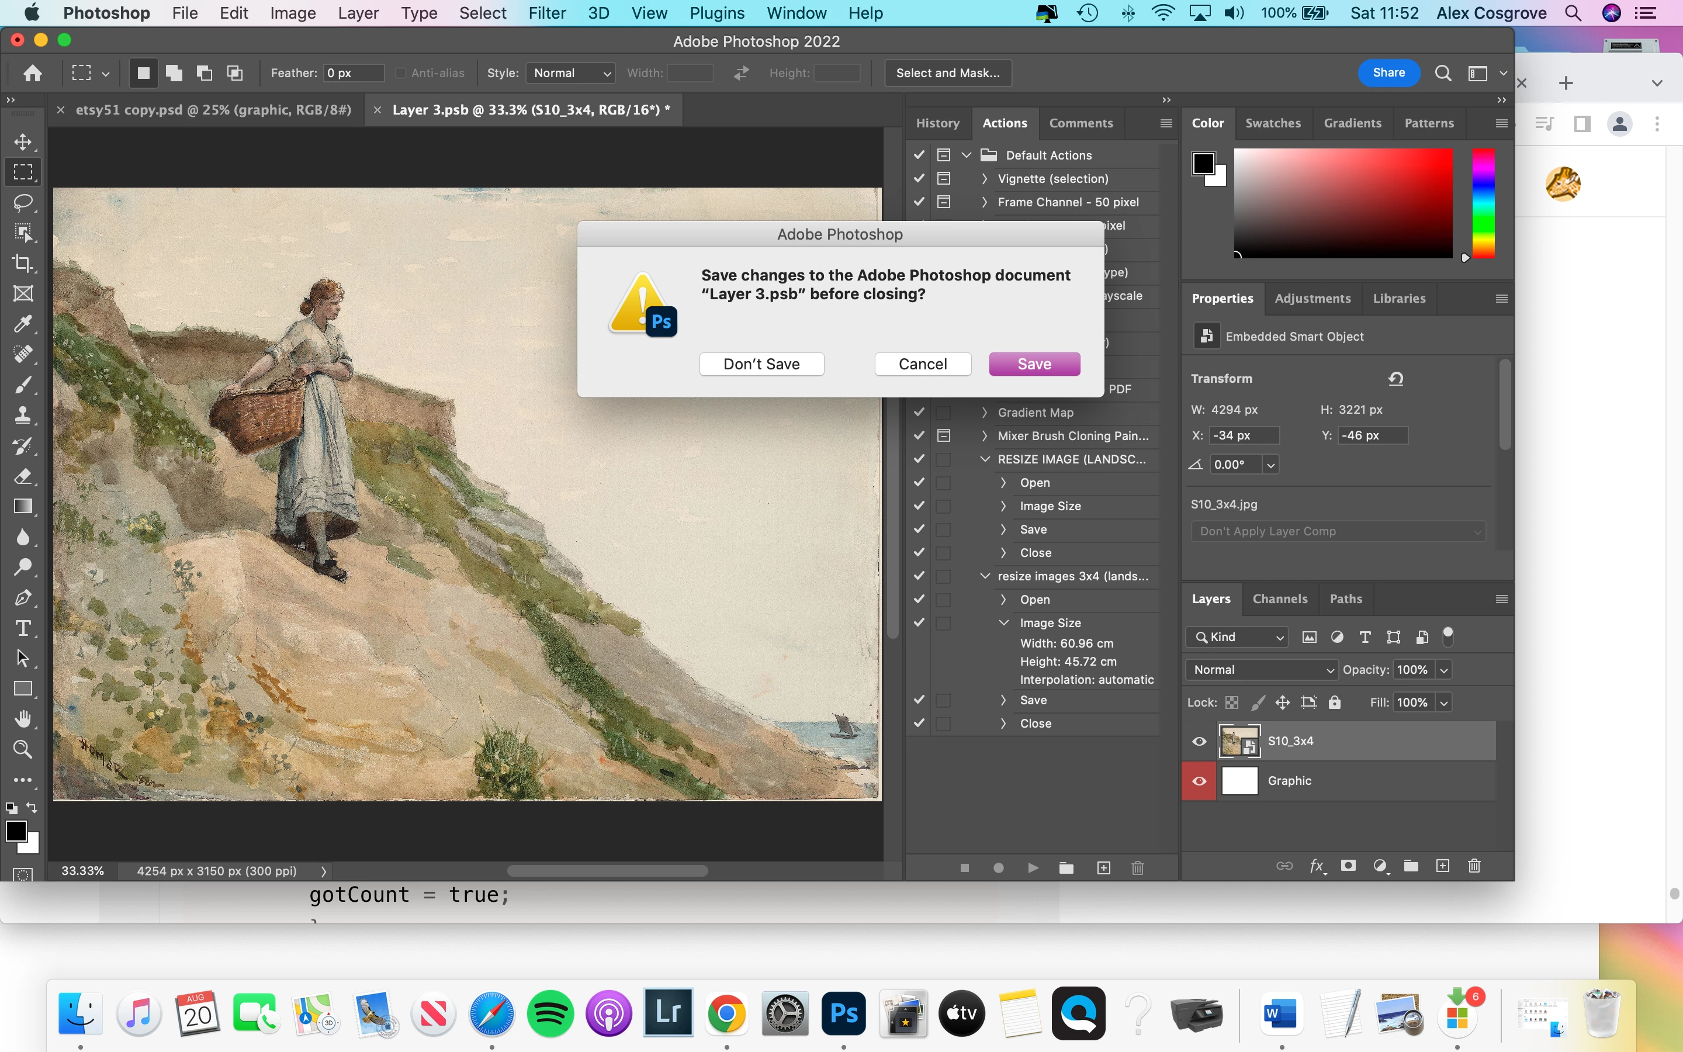Click the reset transform icon

click(1395, 379)
